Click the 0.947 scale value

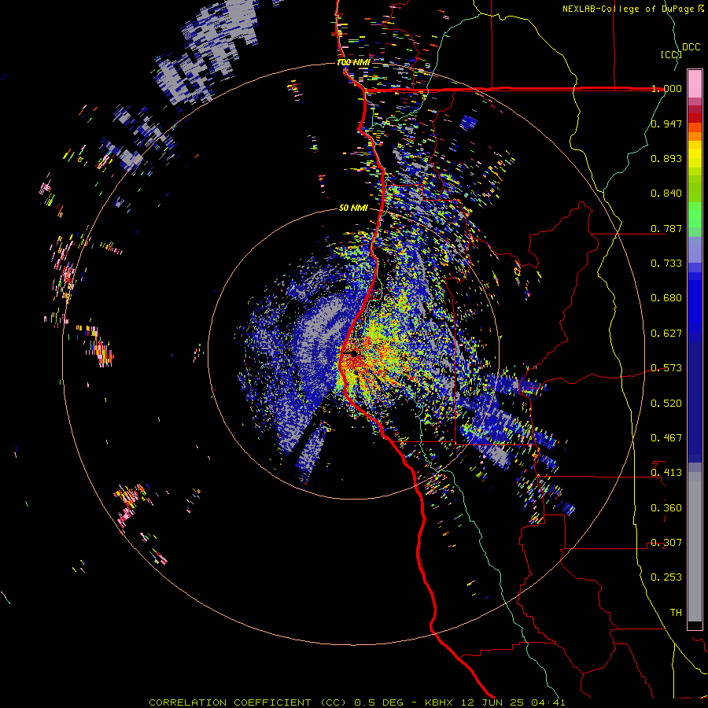666,124
